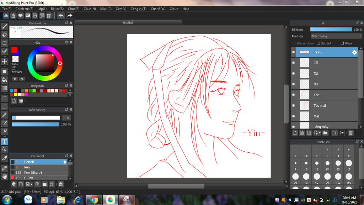Image resolution: width=364 pixels, height=205 pixels.
Task: Click the Undo arrow in the toolbar
Action: (x=61, y=16)
